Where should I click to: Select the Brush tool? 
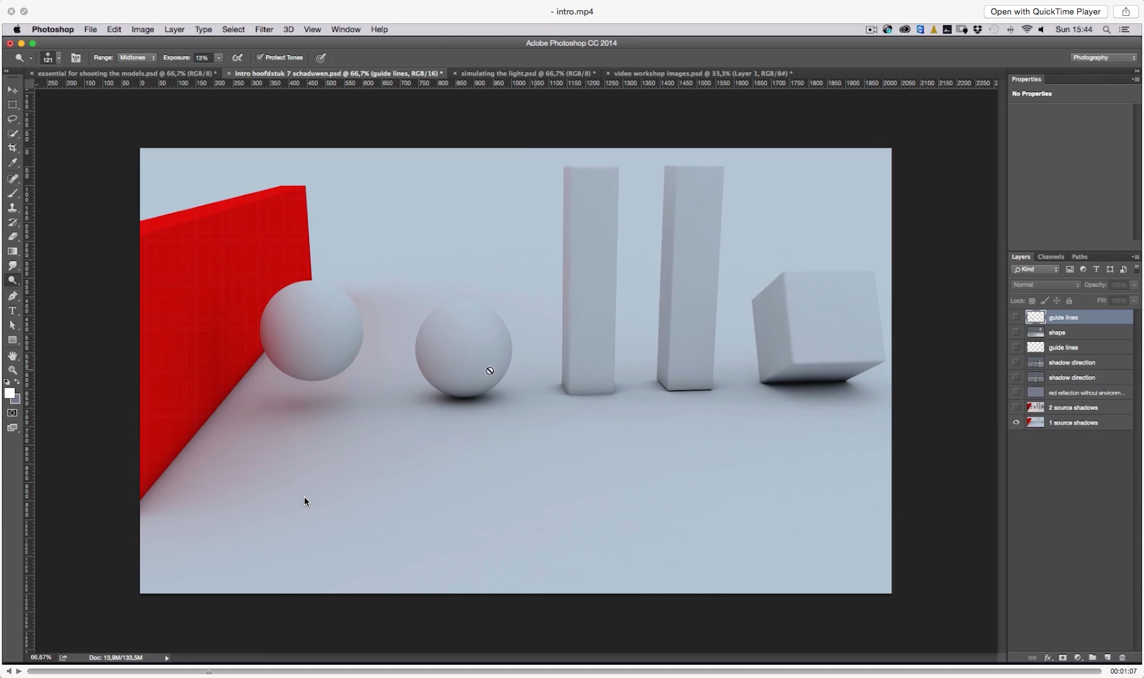click(x=13, y=193)
